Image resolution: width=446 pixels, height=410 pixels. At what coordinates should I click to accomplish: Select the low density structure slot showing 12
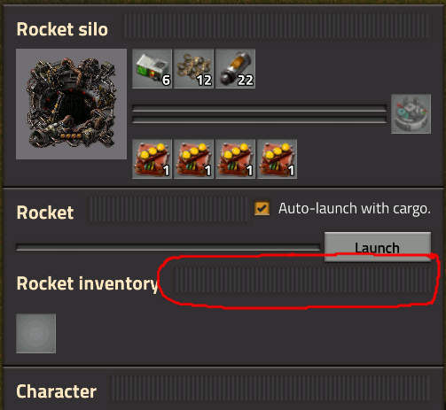coord(194,69)
